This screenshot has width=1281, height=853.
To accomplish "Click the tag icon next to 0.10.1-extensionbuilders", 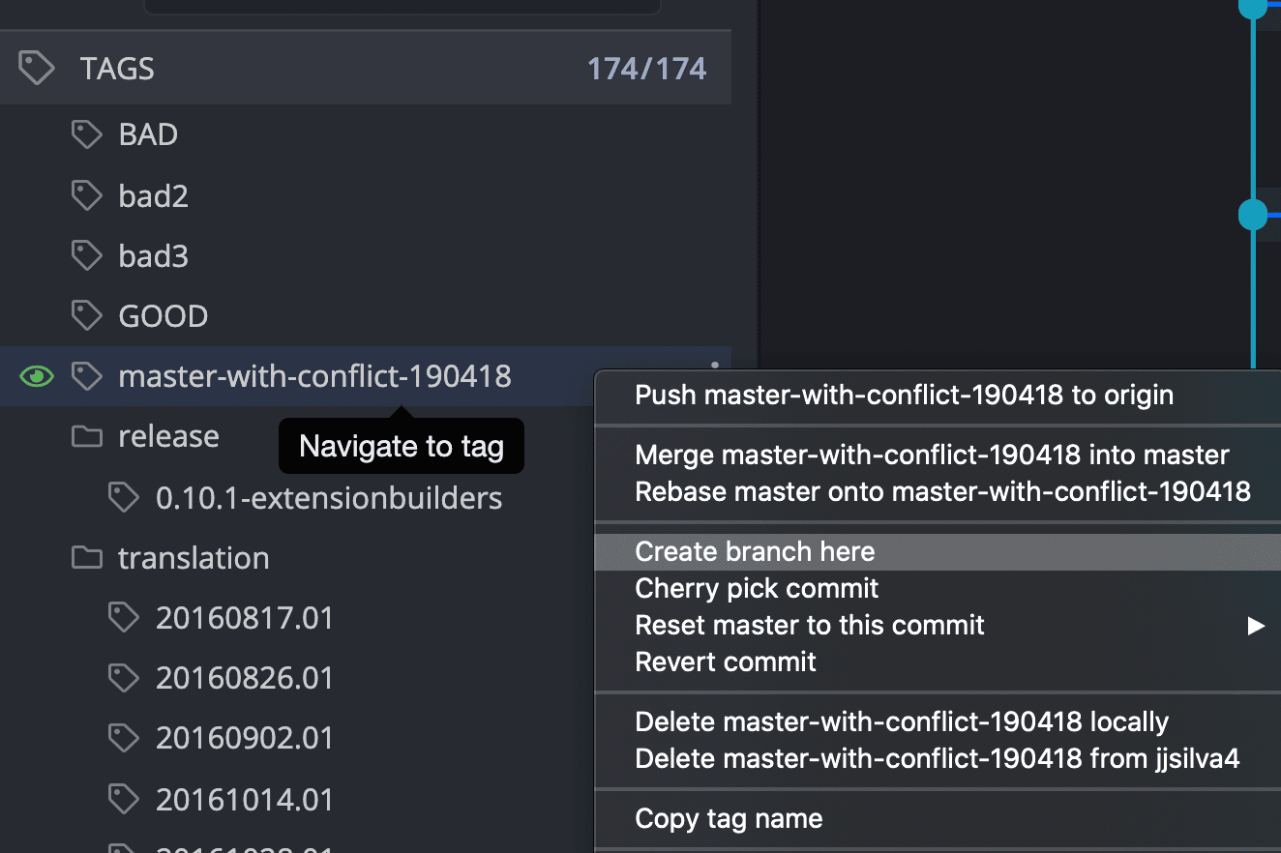I will tap(124, 497).
